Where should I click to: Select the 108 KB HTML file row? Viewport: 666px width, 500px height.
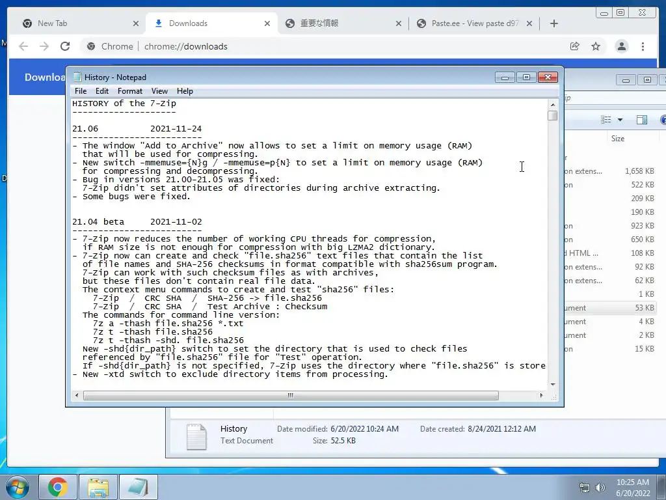tap(610, 253)
